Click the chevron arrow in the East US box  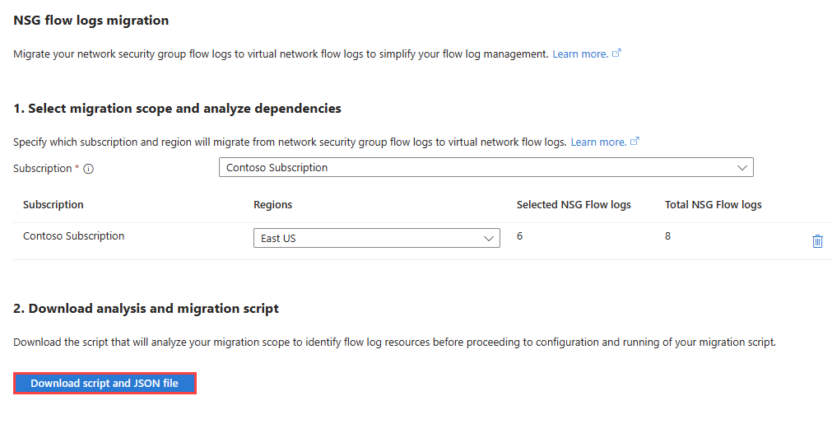(x=488, y=239)
